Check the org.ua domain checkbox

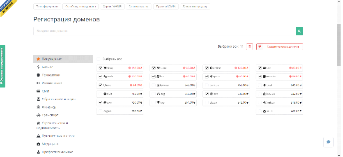pyautogui.click(x=100, y=111)
